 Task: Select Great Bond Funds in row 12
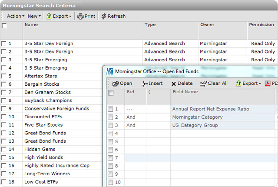coord(45,133)
